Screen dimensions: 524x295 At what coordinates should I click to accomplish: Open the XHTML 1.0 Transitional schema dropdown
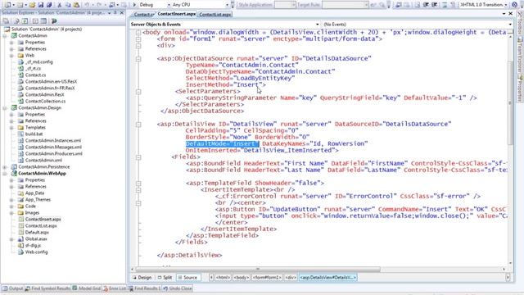pos(506,5)
